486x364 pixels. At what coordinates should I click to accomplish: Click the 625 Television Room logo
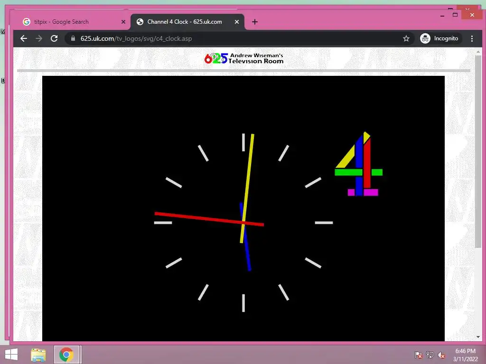(x=244, y=58)
